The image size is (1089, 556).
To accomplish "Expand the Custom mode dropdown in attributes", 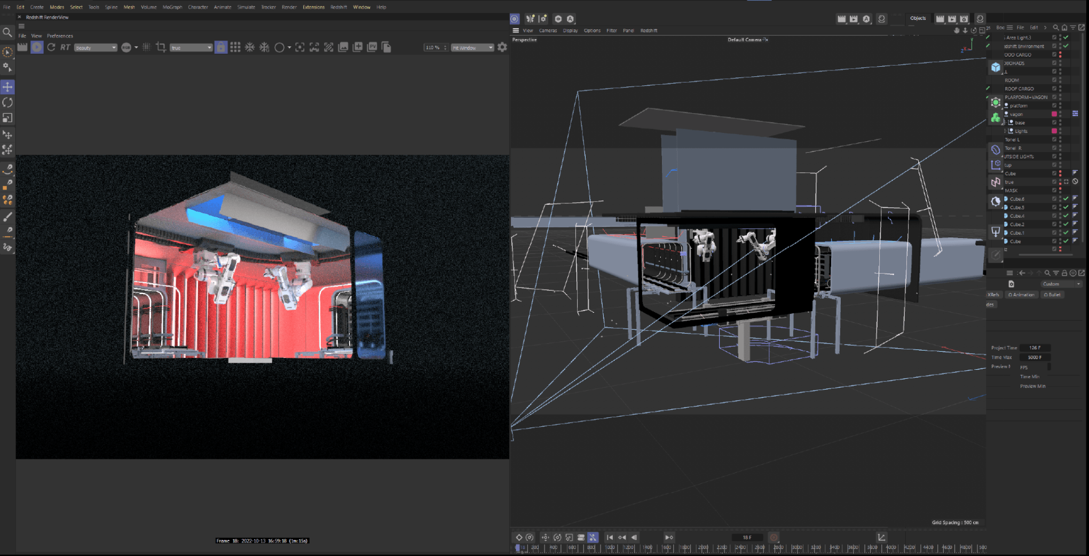I will (x=1061, y=284).
